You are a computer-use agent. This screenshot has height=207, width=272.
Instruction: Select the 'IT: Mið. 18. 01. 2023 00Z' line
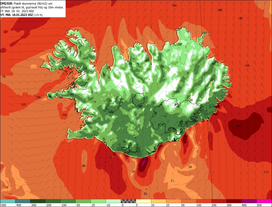(17, 11)
